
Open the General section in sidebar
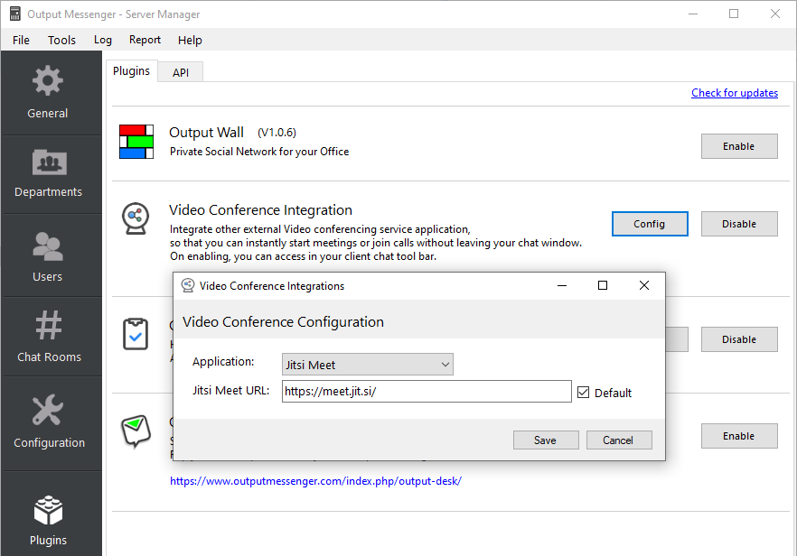[x=51, y=92]
